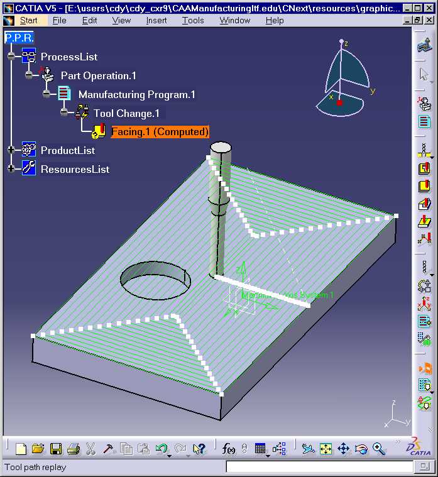This screenshot has width=438, height=477.
Task: Save with the floppy disk icon
Action: (56, 449)
